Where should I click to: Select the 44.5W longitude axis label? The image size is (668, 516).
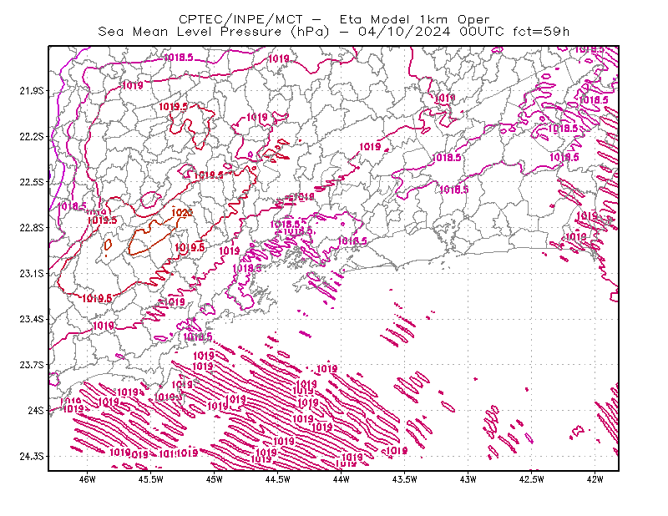[277, 479]
